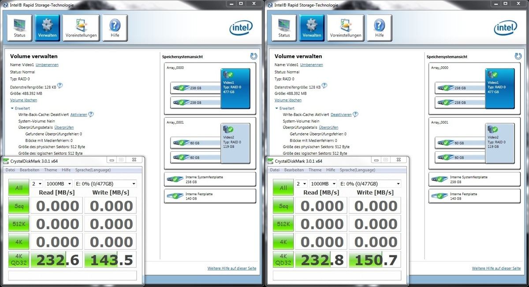Collapse Erweitert section in right window
Image resolution: width=529 pixels, height=287 pixels.
[285, 108]
